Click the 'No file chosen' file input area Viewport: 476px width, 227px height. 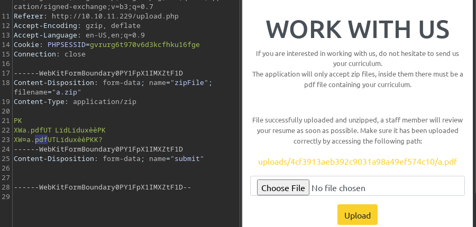(358, 186)
